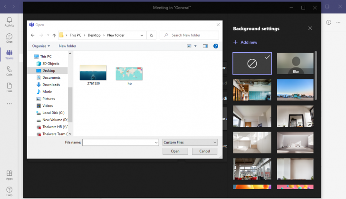The height and width of the screenshot is (199, 346).
Task: Toggle the preview pane button
Action: tap(205, 46)
